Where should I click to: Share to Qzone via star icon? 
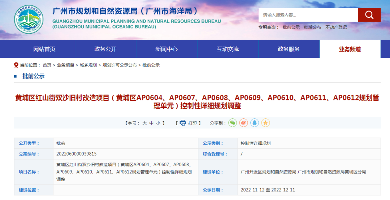pyautogui.click(x=265, y=123)
